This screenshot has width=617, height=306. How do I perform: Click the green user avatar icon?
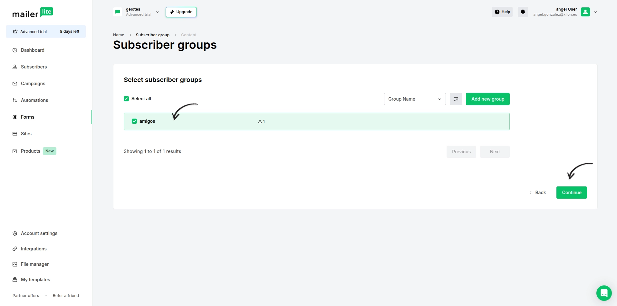coord(585,12)
